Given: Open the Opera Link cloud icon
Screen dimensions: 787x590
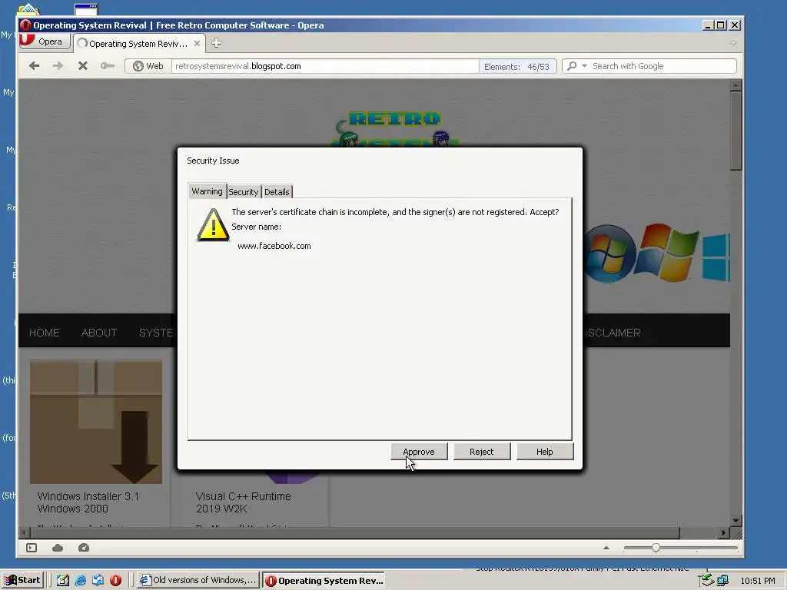Looking at the screenshot, I should click(58, 548).
